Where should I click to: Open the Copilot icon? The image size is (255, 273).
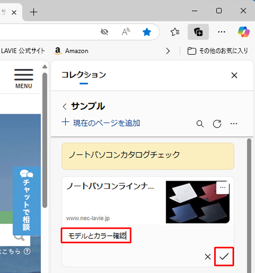(244, 32)
